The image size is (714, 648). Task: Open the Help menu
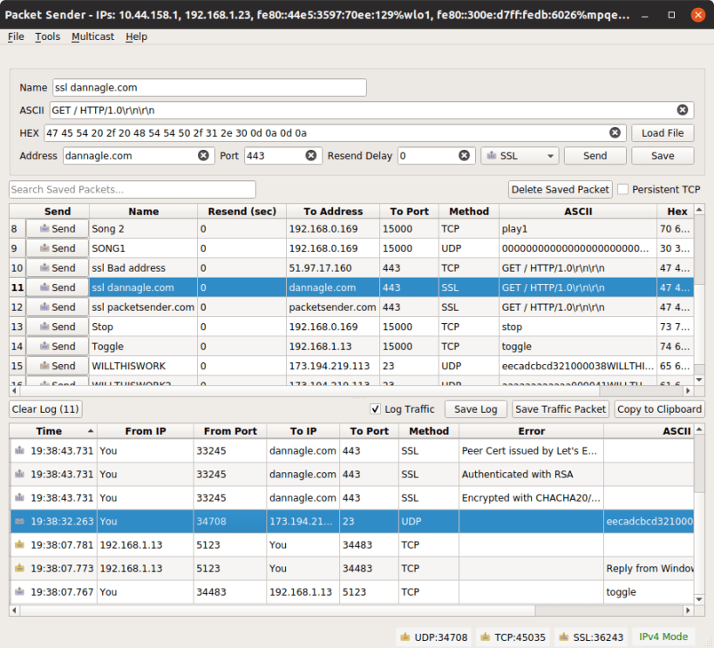pyautogui.click(x=137, y=37)
